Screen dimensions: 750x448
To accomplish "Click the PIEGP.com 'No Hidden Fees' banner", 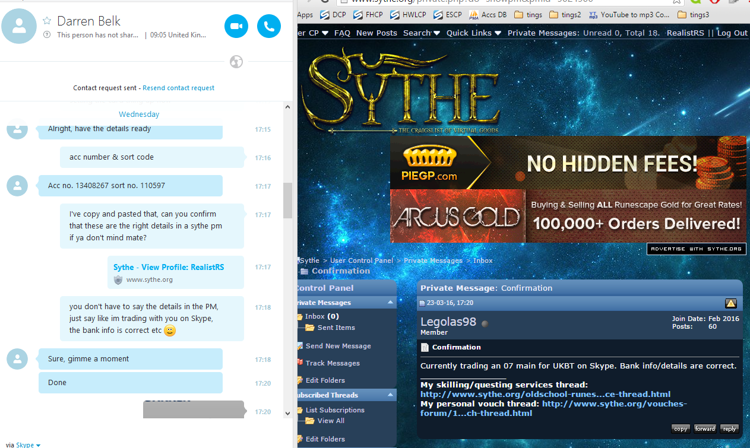I will [x=568, y=163].
